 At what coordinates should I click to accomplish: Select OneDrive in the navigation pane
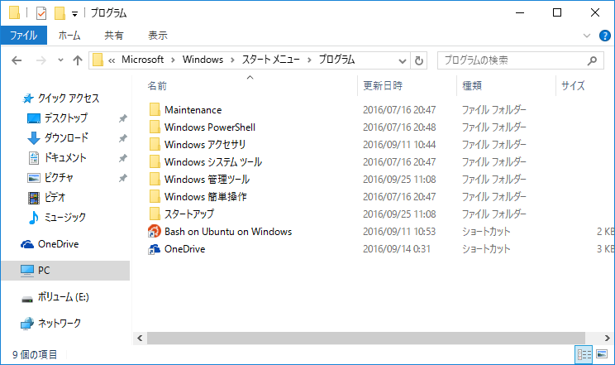pos(58,244)
